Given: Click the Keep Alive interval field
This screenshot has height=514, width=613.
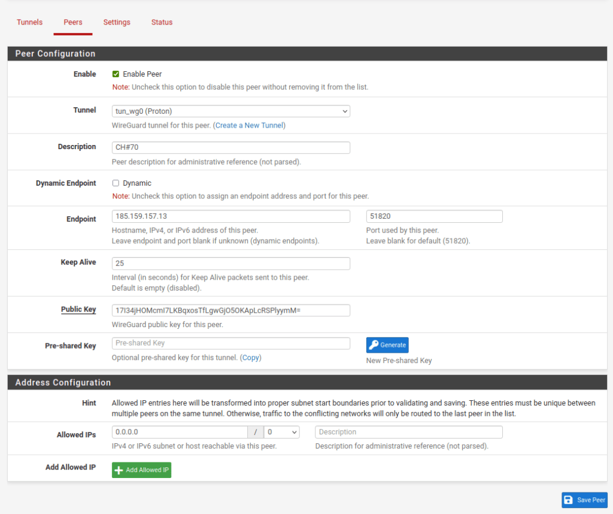Looking at the screenshot, I should (230, 264).
